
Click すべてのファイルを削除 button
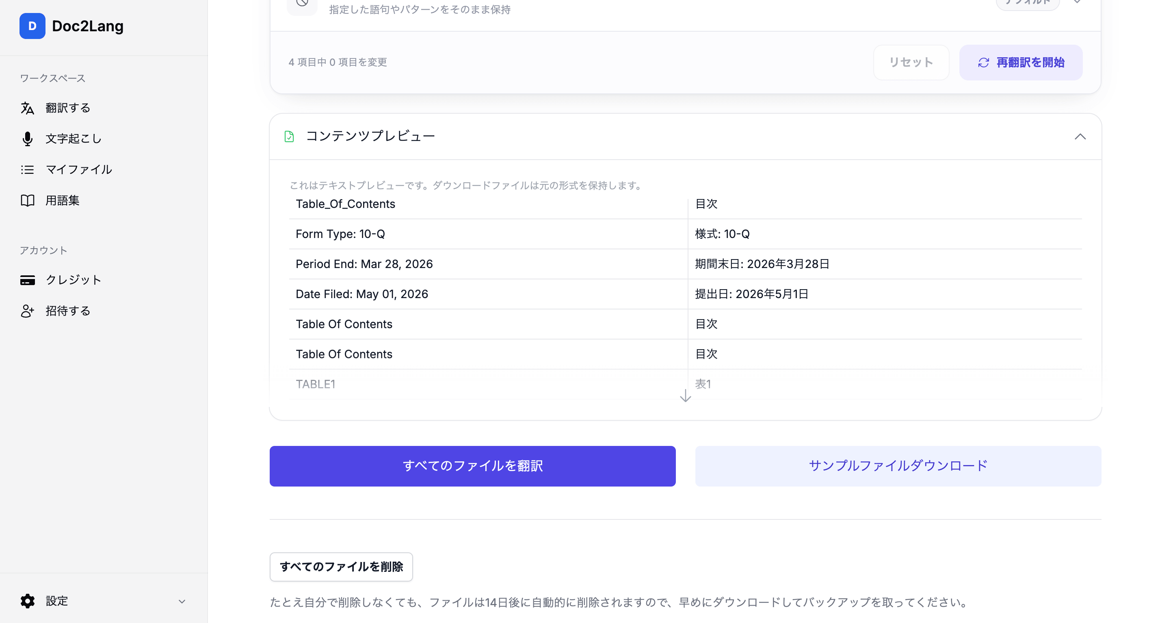pyautogui.click(x=341, y=567)
